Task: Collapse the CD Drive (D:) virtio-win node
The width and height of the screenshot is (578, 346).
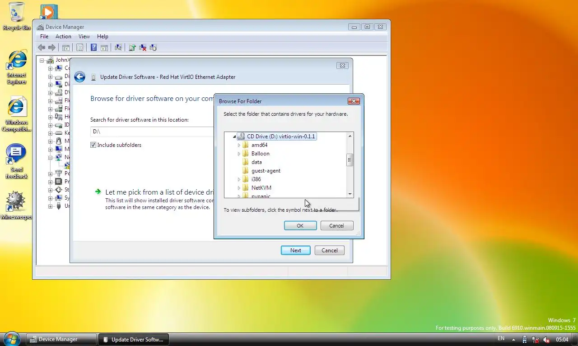Action: [x=234, y=137]
